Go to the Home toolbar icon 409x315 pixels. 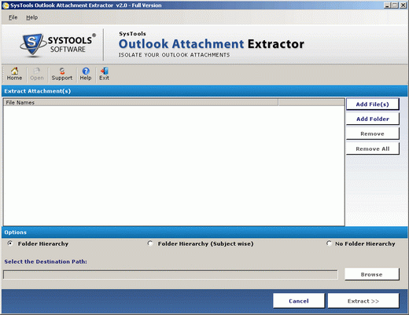point(14,74)
